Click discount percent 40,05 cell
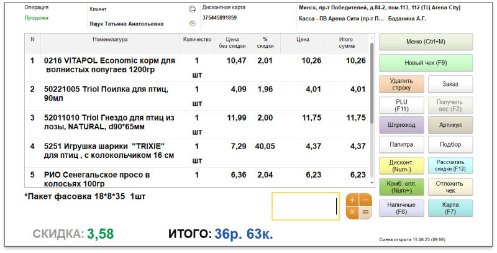 [x=265, y=147]
